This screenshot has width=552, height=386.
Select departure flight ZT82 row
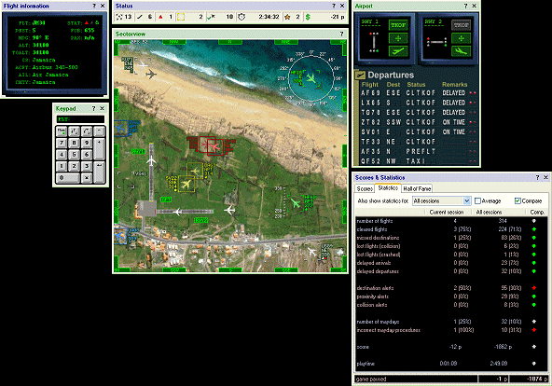pos(419,122)
